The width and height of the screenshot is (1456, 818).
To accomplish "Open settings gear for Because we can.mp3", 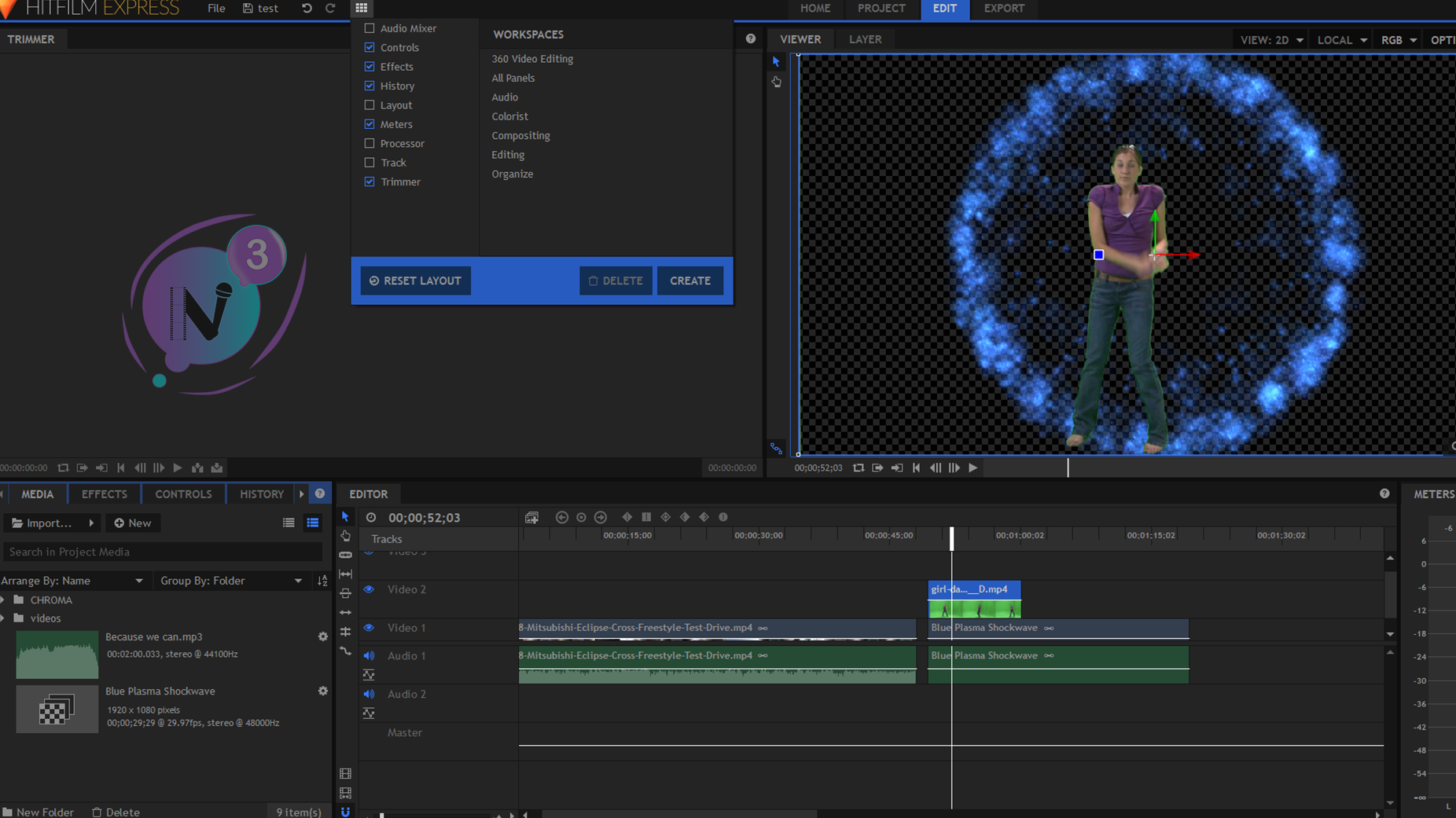I will coord(322,636).
